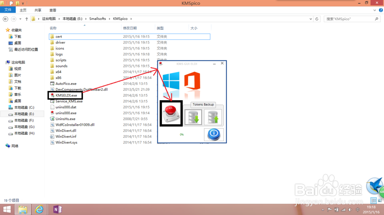Open 视频 in the navigation pane
Screen dimensions: 384x215
pyautogui.click(x=17, y=69)
